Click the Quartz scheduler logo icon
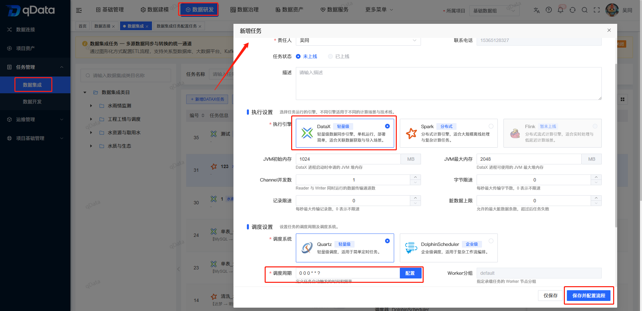Screen dimensions: 642x311 point(307,248)
